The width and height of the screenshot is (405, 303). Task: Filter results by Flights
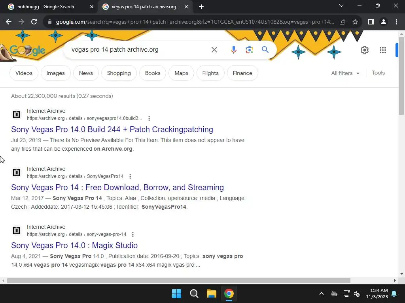(210, 73)
